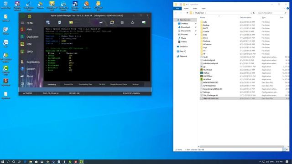This screenshot has height=164, width=292.
Task: Select Desktop in Explorer navigation pane
Action: [x=184, y=24]
